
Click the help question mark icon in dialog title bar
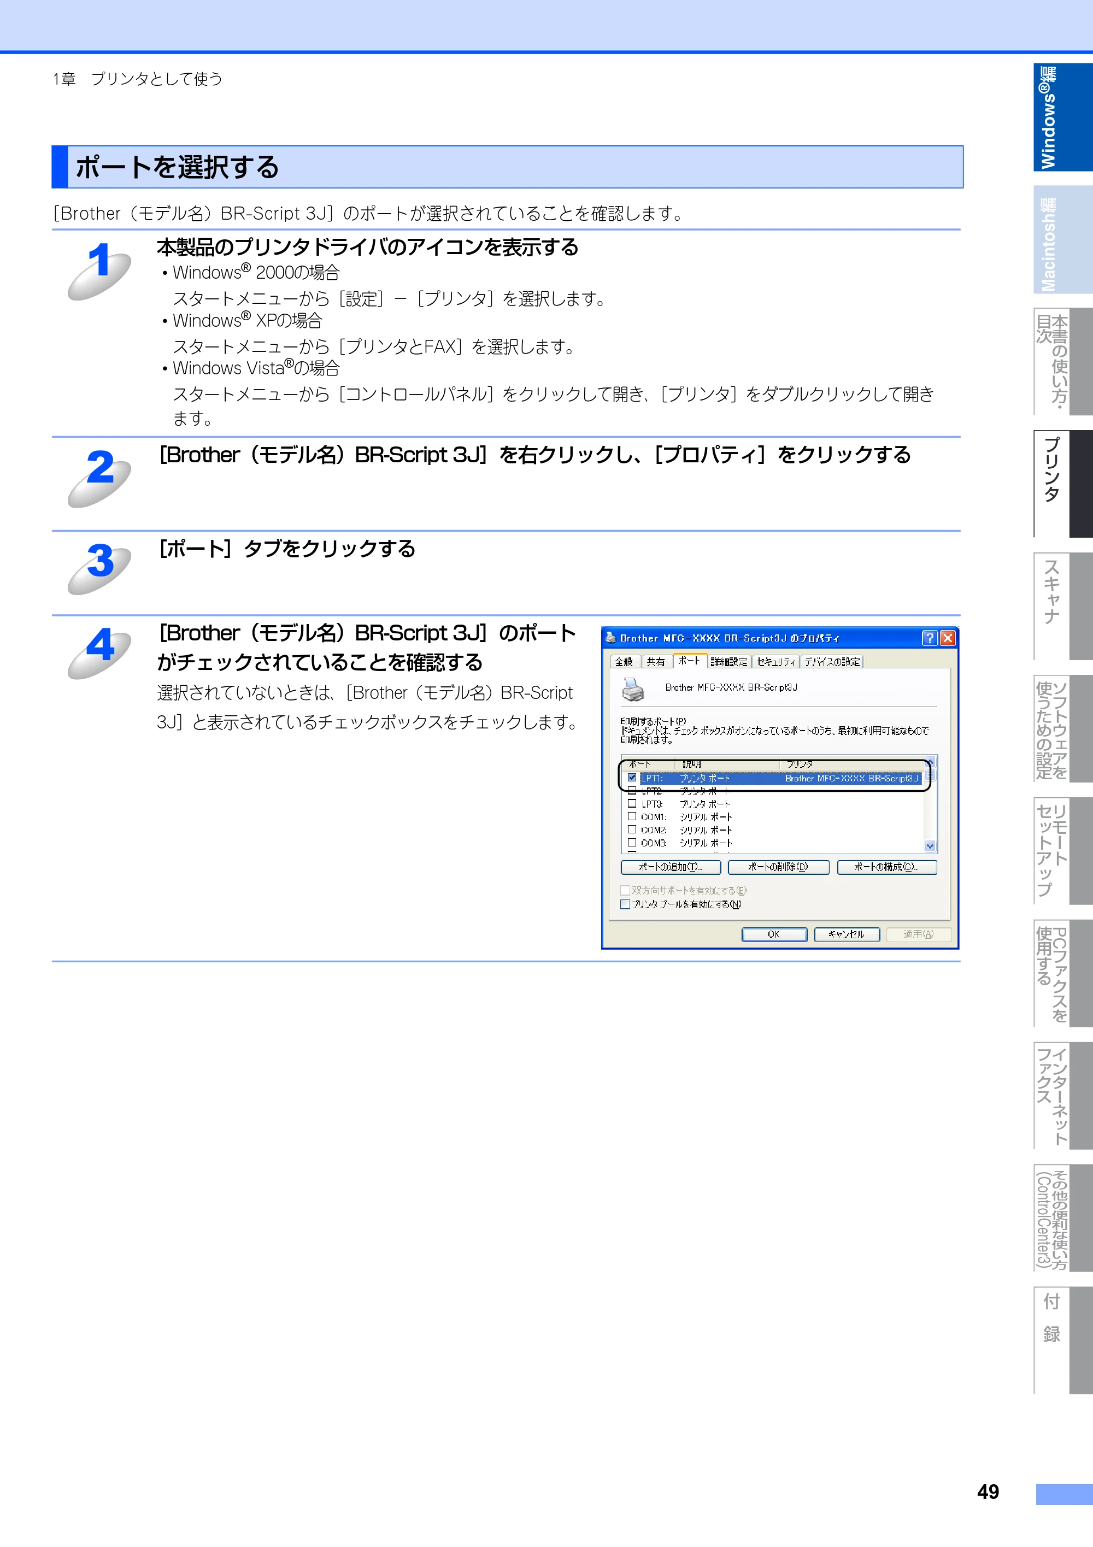929,637
